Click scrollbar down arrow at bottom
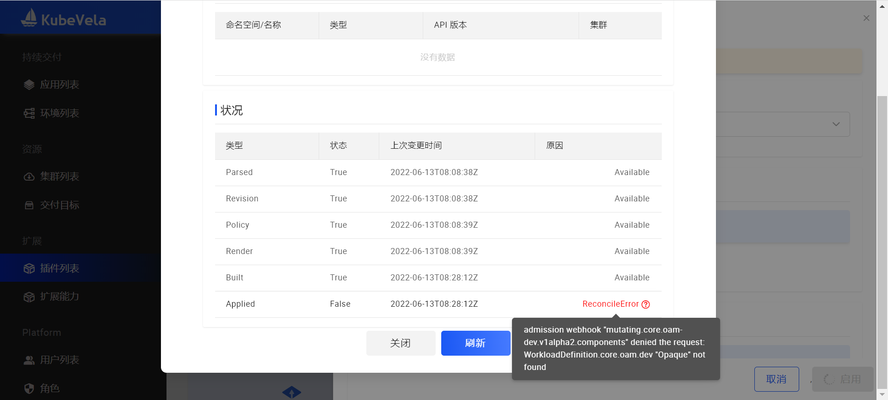888x400 pixels. pyautogui.click(x=882, y=394)
